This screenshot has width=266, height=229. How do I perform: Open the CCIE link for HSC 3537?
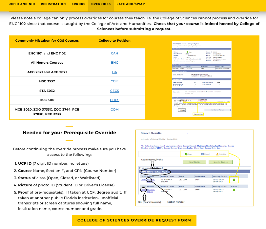(114, 81)
